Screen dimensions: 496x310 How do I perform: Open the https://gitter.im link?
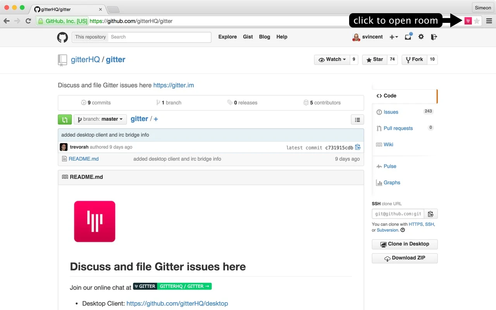pyautogui.click(x=174, y=85)
